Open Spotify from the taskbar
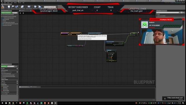Image resolution: width=186 pixels, height=105 pixels. point(27,103)
